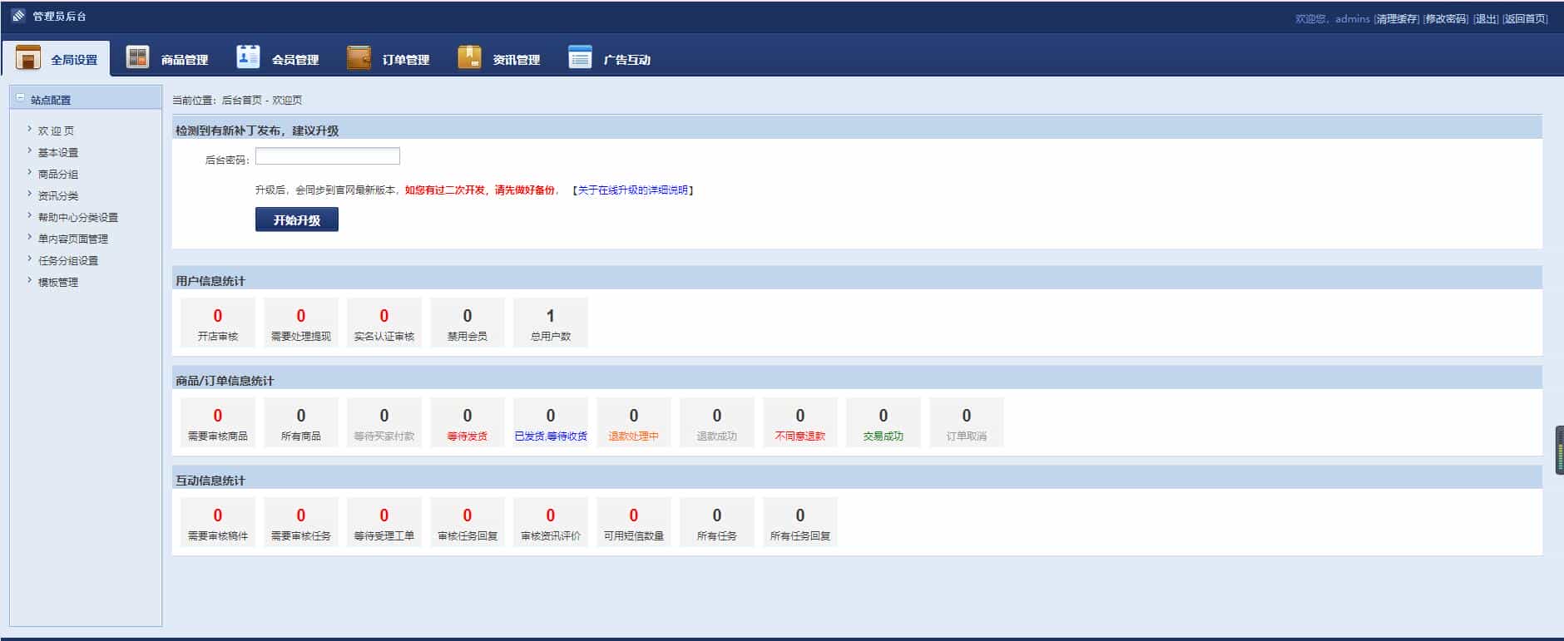Click the 订单管理 wallet icon
The image size is (1564, 641).
coord(359,57)
